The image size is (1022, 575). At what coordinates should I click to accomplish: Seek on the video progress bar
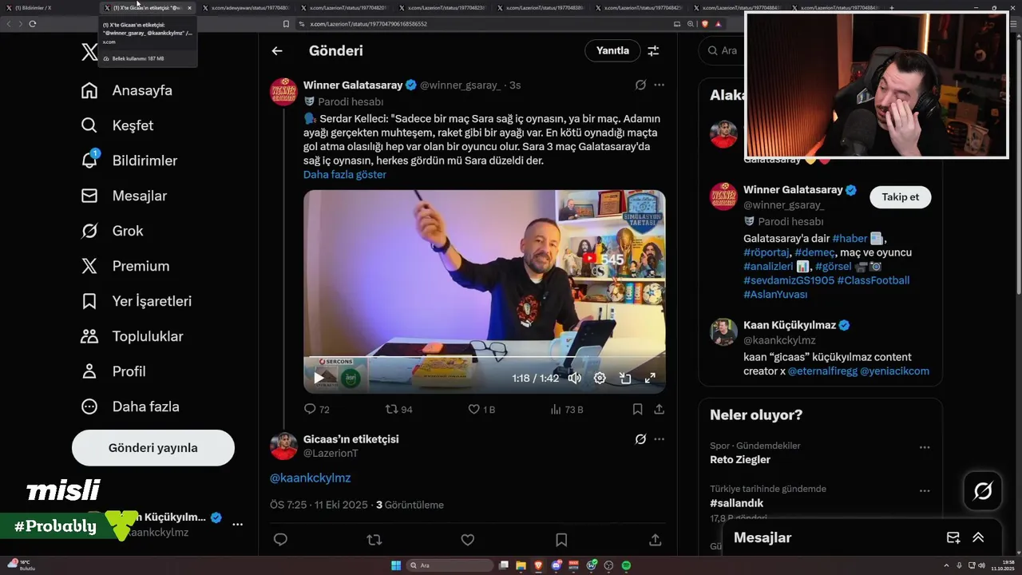click(x=484, y=357)
